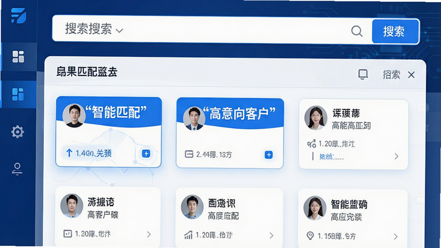The image size is (441, 248).
Task: Click the monitor icon in panel header
Action: (363, 74)
